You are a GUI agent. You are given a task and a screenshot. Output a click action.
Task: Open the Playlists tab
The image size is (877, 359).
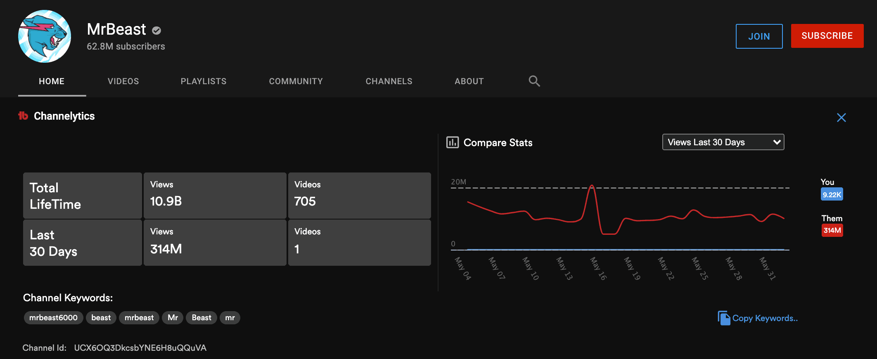[204, 81]
